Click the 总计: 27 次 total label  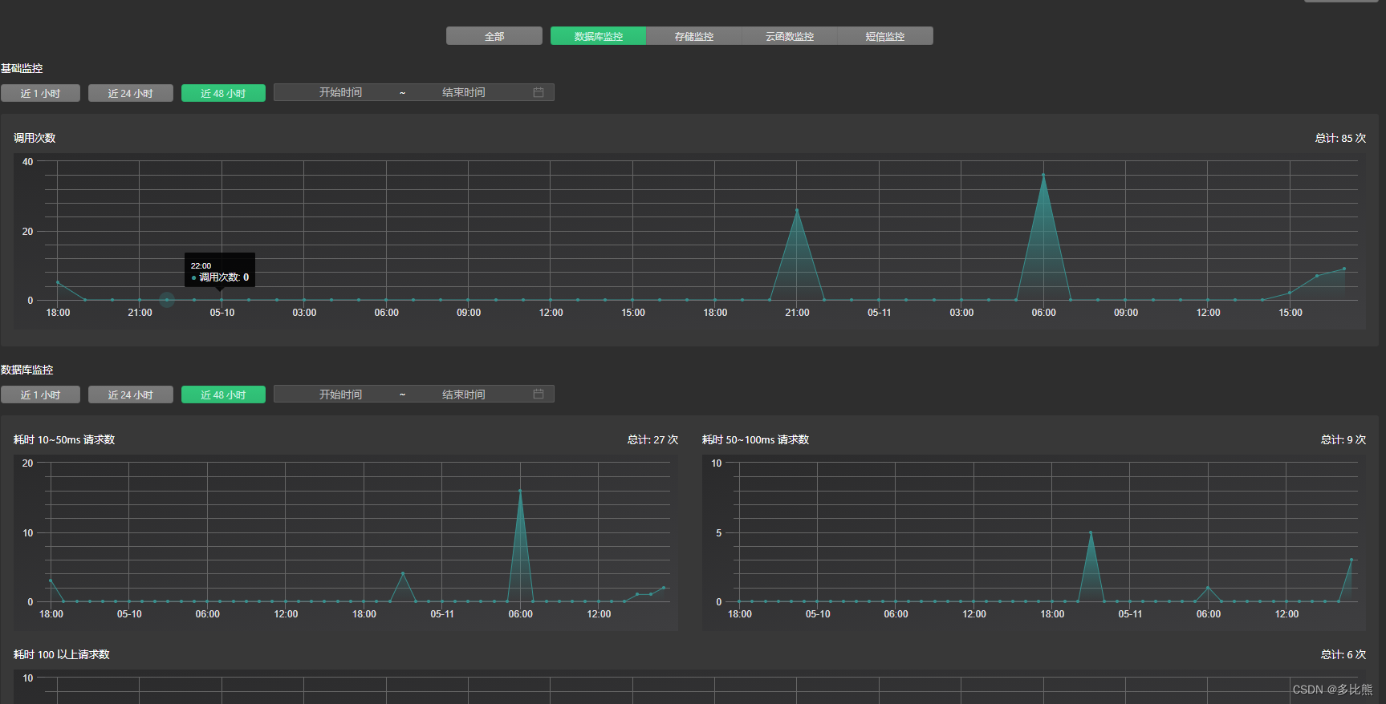click(x=652, y=439)
